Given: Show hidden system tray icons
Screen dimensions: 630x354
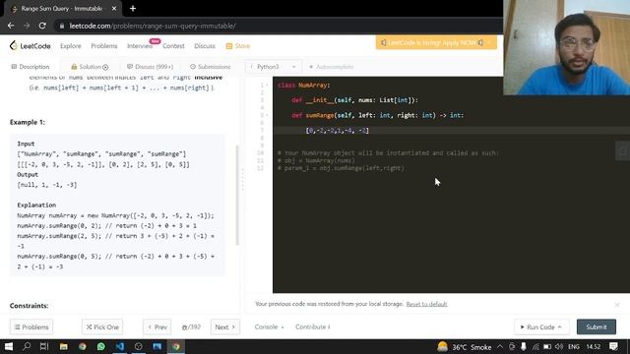Looking at the screenshot, I should click(x=500, y=347).
